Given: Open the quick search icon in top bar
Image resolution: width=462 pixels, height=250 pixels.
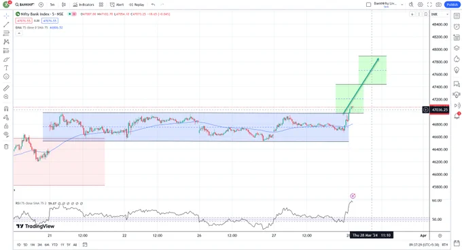Looking at the screenshot, I should pyautogui.click(x=411, y=5).
